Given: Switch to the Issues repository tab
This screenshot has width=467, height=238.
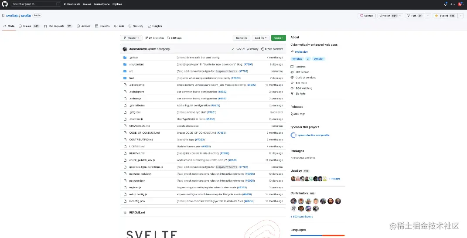Looking at the screenshot, I should pyautogui.click(x=29, y=26).
